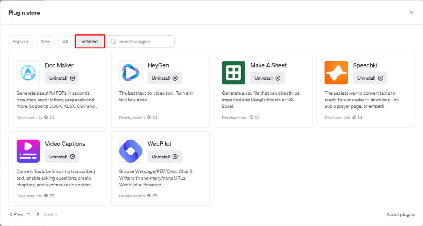The width and height of the screenshot is (423, 226).
Task: Click the WebPilot plugin logo
Action: 131,151
